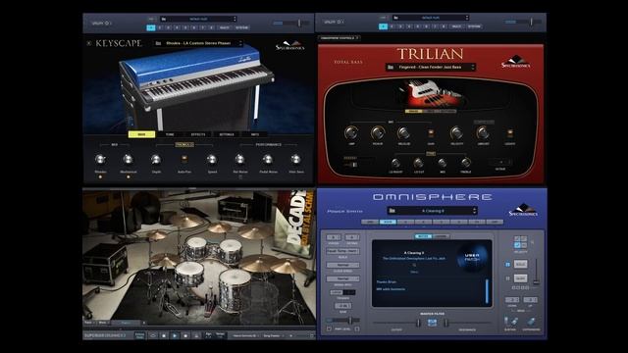Select part 1 button in Trilian header
This screenshot has width=628, height=353.
pyautogui.click(x=384, y=26)
